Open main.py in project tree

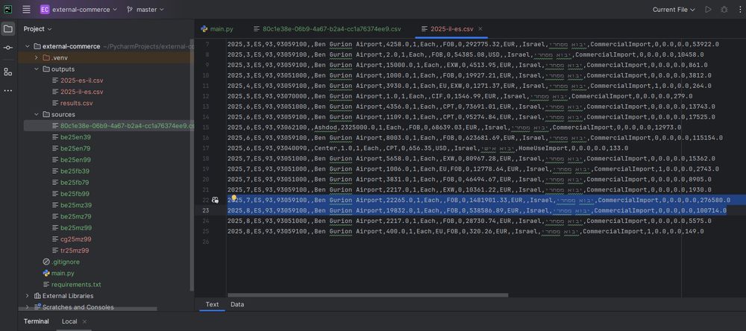63,274
